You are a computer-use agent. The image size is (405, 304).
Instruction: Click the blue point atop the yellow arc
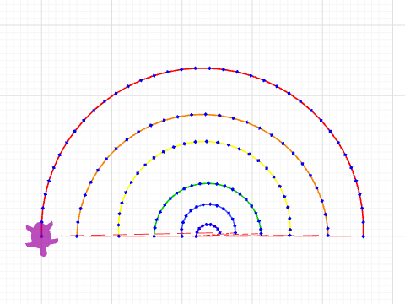click(207, 142)
